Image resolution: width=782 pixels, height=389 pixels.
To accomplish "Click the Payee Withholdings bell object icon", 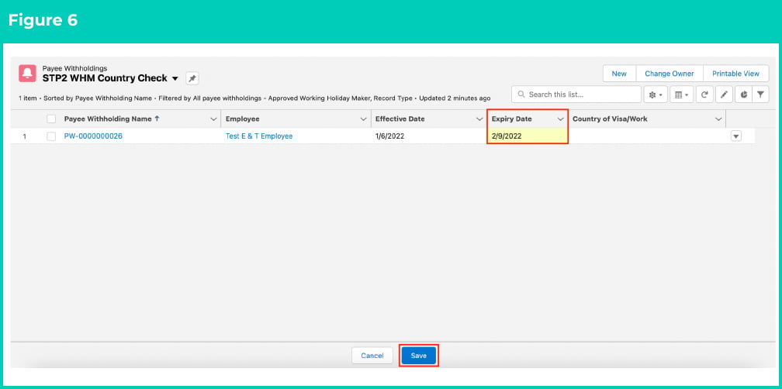I will [x=27, y=73].
